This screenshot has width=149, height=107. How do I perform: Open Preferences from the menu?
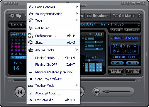pos(53,36)
